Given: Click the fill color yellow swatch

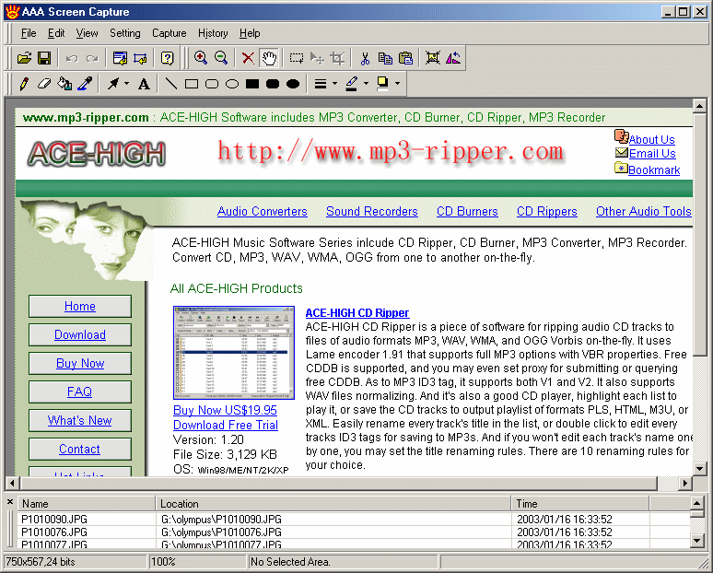Looking at the screenshot, I should point(383,84).
